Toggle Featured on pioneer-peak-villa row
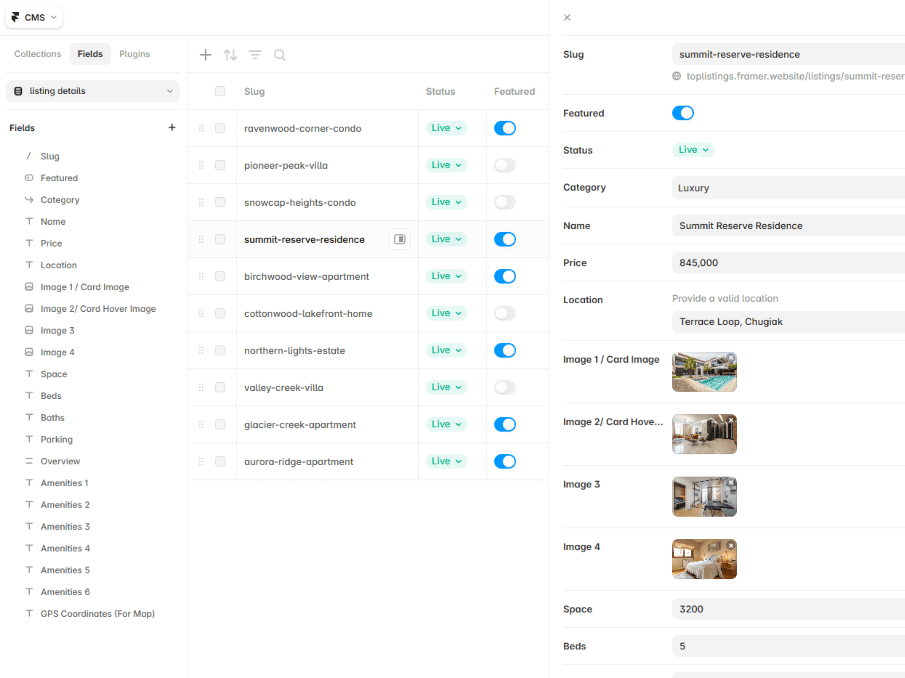Screen dimensions: 905x678 (x=505, y=165)
